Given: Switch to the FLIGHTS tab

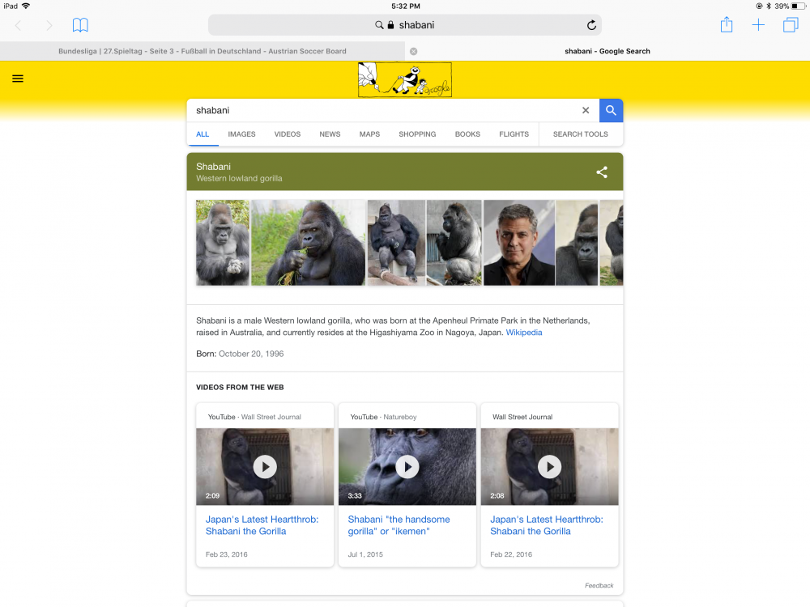Looking at the screenshot, I should tap(514, 134).
